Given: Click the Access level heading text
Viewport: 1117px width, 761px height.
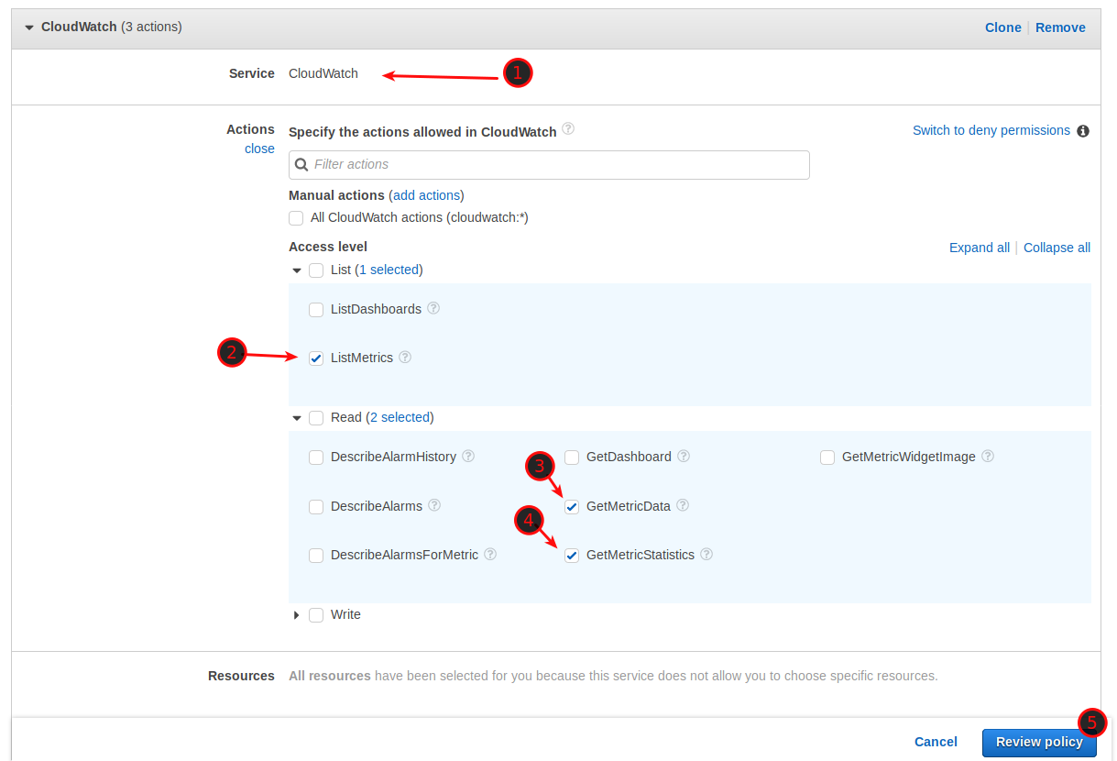Looking at the screenshot, I should (x=328, y=247).
